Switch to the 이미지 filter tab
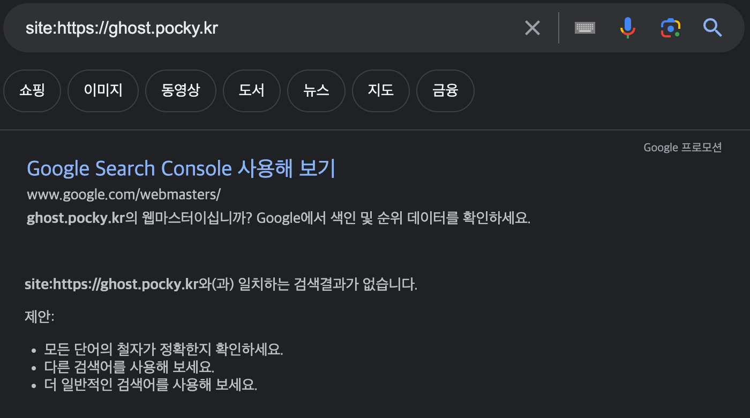Image resolution: width=750 pixels, height=418 pixels. point(103,91)
